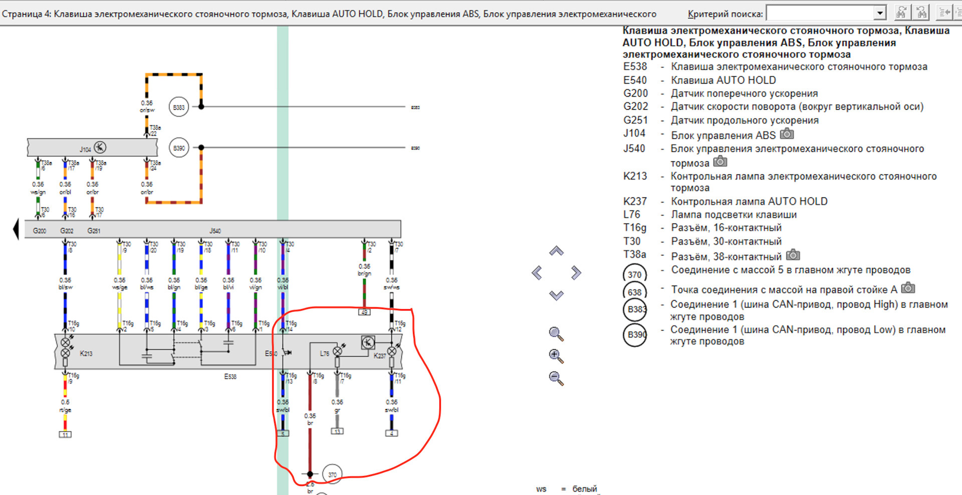Select legend code T38a
The height and width of the screenshot is (495, 962).
635,255
